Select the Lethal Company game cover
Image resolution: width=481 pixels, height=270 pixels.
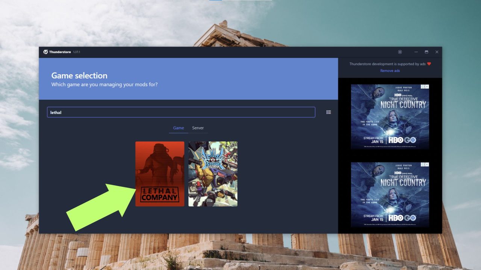[x=160, y=174]
